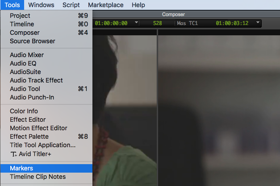Open the Effect Palette
Viewport: 280px width, 186px height.
pos(29,136)
